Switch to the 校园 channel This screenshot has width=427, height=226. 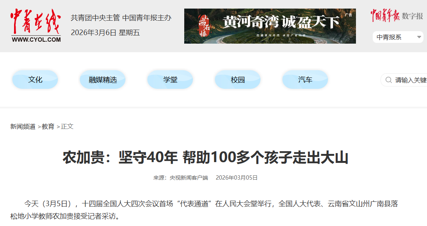[x=238, y=79]
